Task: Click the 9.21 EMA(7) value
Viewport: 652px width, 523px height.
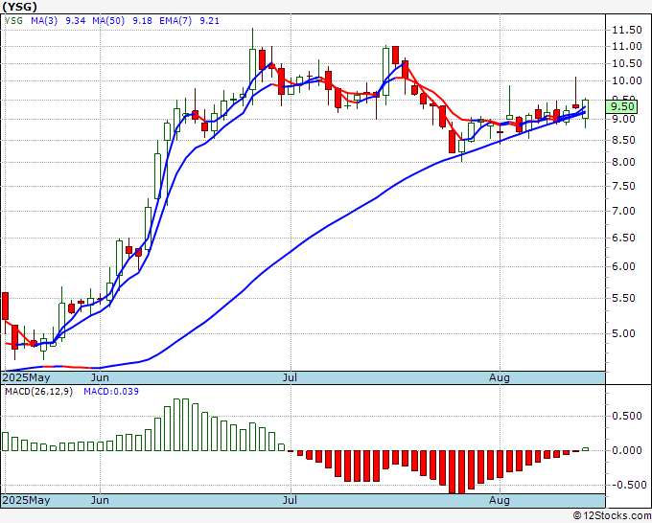Action: point(210,20)
